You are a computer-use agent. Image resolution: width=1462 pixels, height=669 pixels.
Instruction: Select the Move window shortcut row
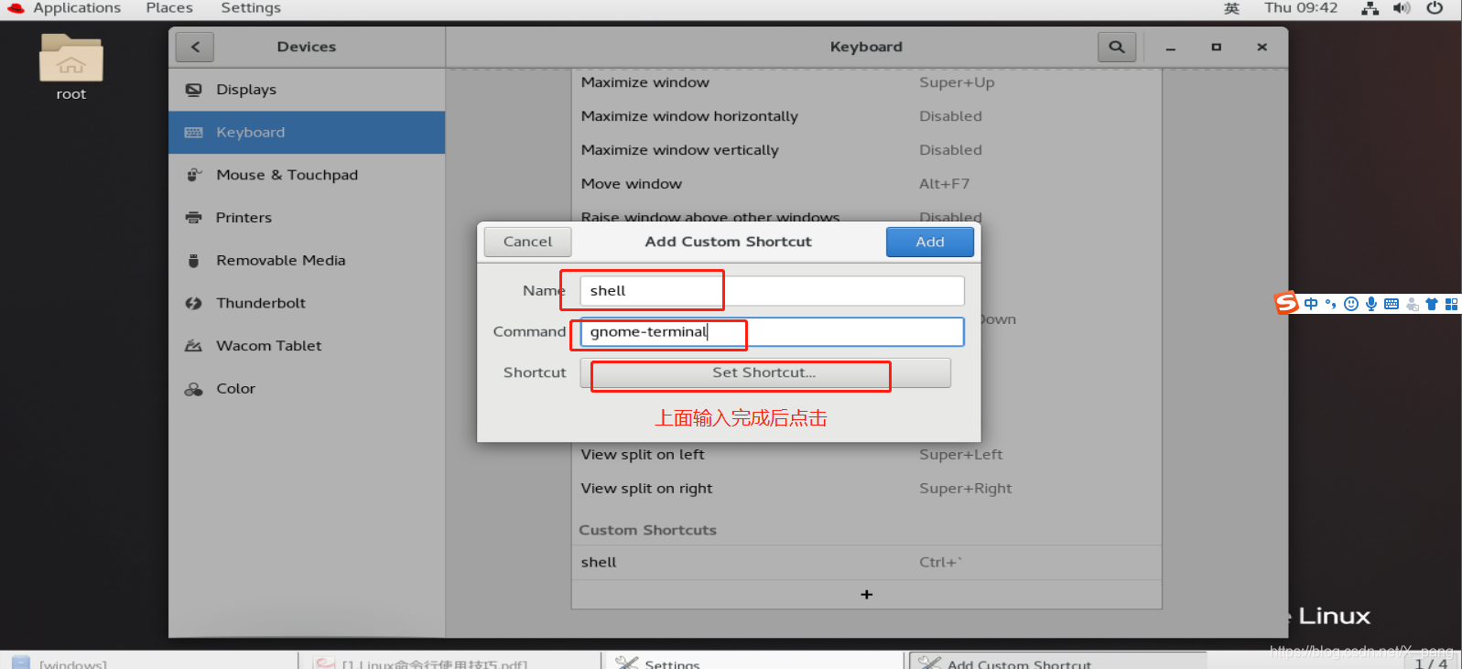(866, 184)
